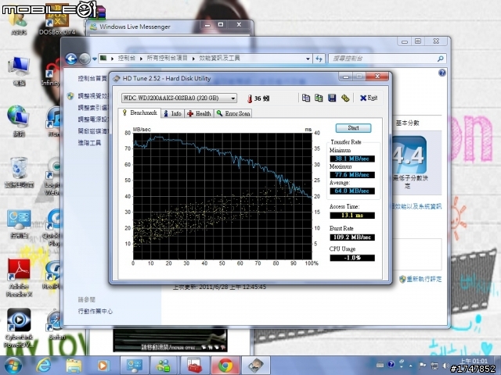The height and width of the screenshot is (375, 501).
Task: Switch to the Health tab
Action: tap(199, 113)
